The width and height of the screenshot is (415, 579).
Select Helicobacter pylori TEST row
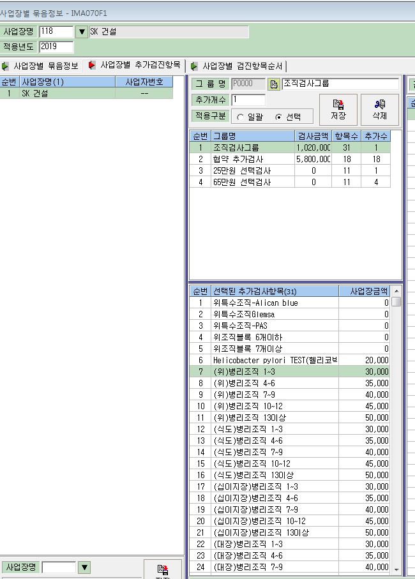click(290, 360)
